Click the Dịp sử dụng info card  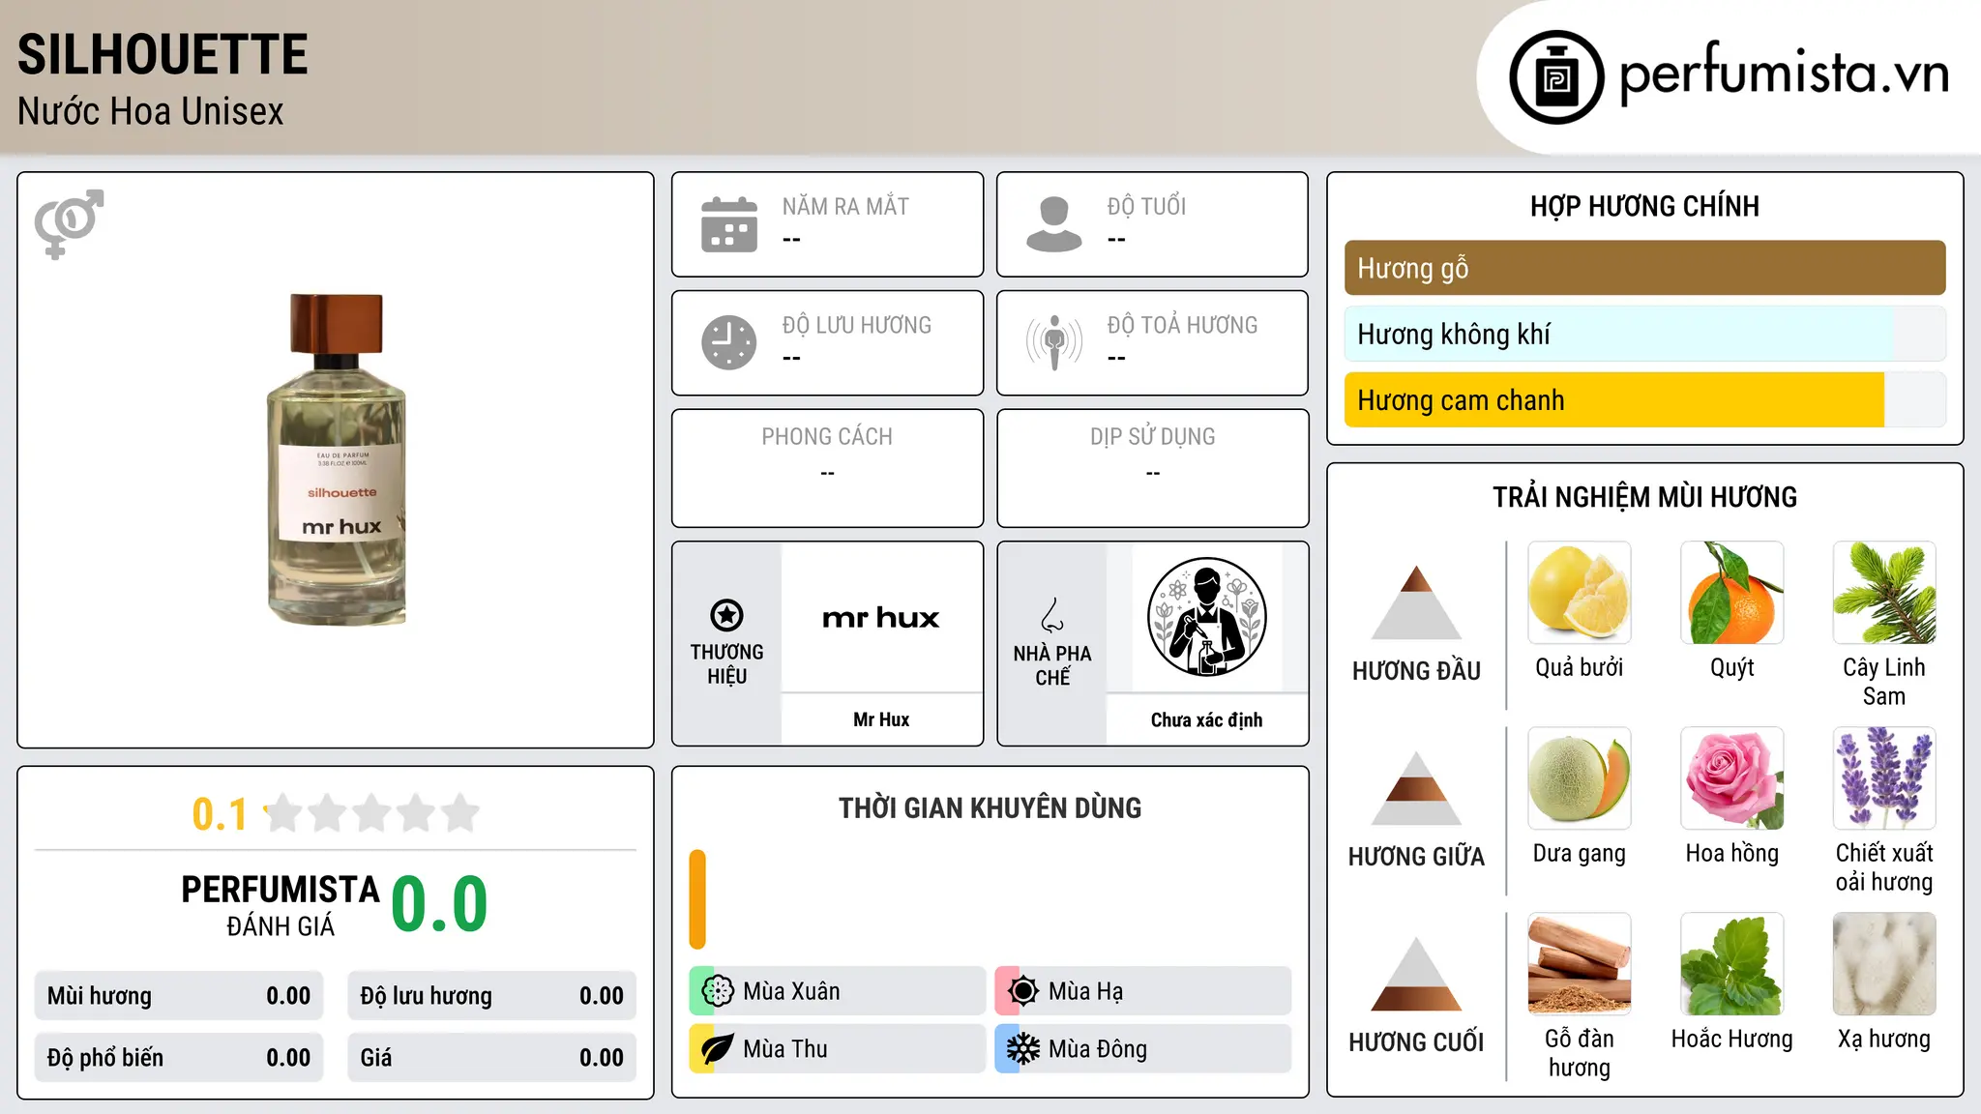(1152, 468)
